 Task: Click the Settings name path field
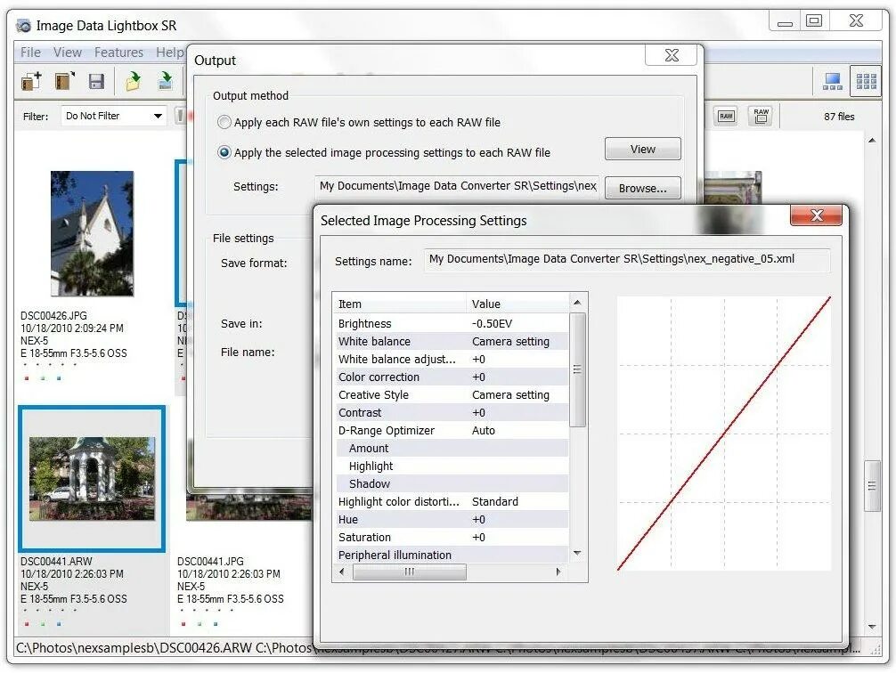coord(627,259)
